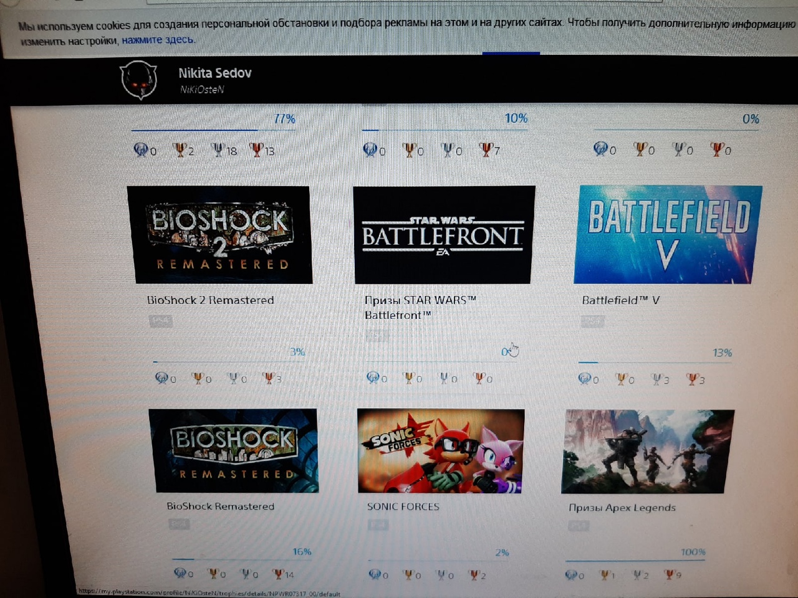Viewport: 798px width, 598px height.
Task: Click bronze trophy icon showing 14 under BioShock Remastered
Action: tap(278, 573)
